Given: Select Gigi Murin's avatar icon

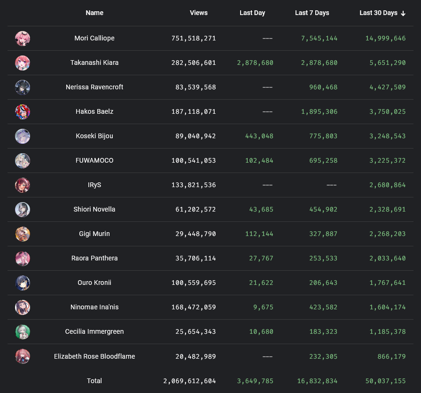Looking at the screenshot, I should 23,234.
